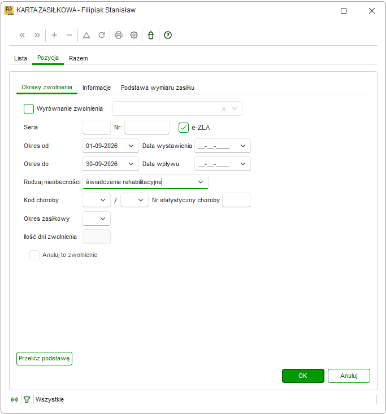Tick the Wyrównanie zwolnienia checkbox

pyautogui.click(x=29, y=109)
